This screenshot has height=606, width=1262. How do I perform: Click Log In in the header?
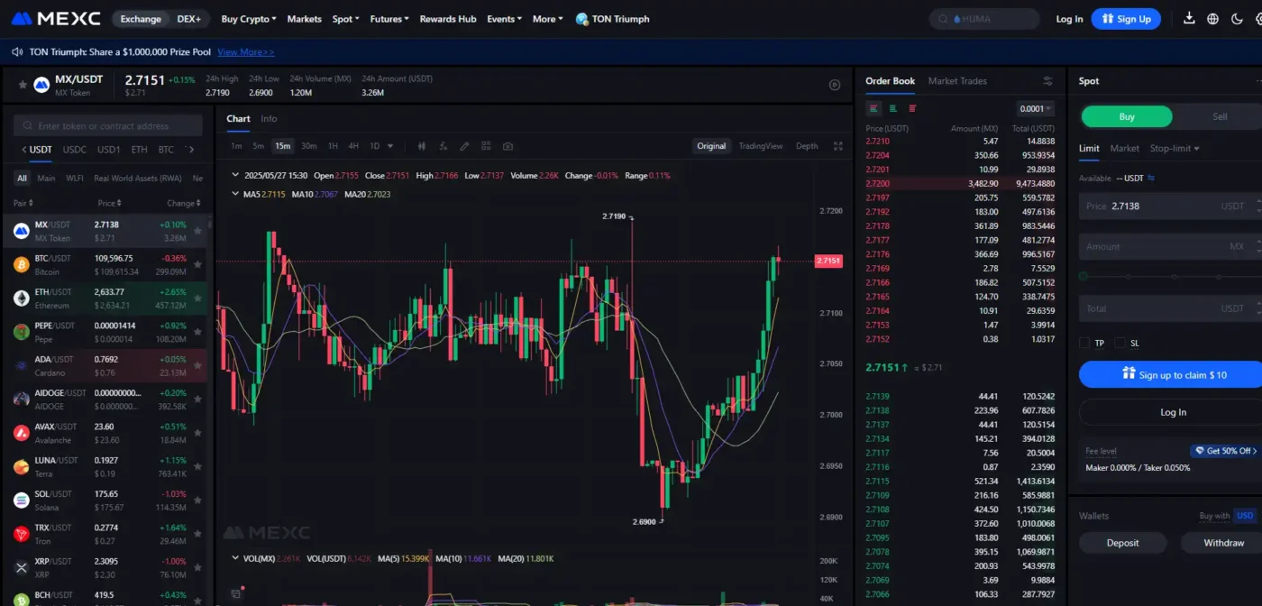(x=1069, y=19)
